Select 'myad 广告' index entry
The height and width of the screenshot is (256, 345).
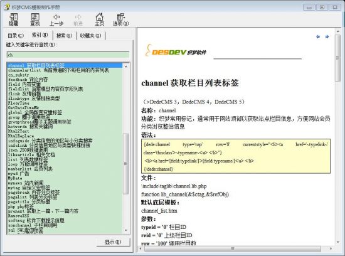tap(18, 174)
